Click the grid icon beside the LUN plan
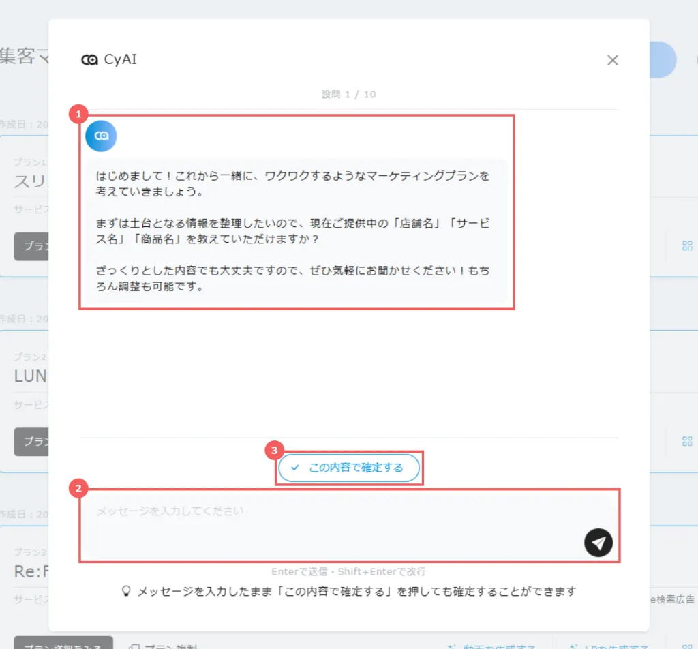 click(686, 441)
